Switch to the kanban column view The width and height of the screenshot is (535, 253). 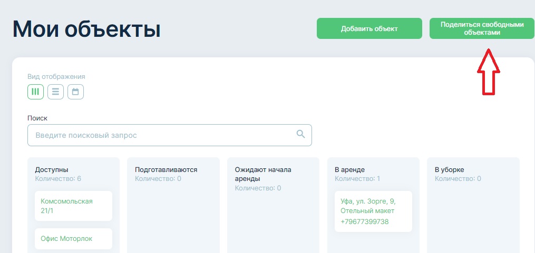[x=35, y=92]
